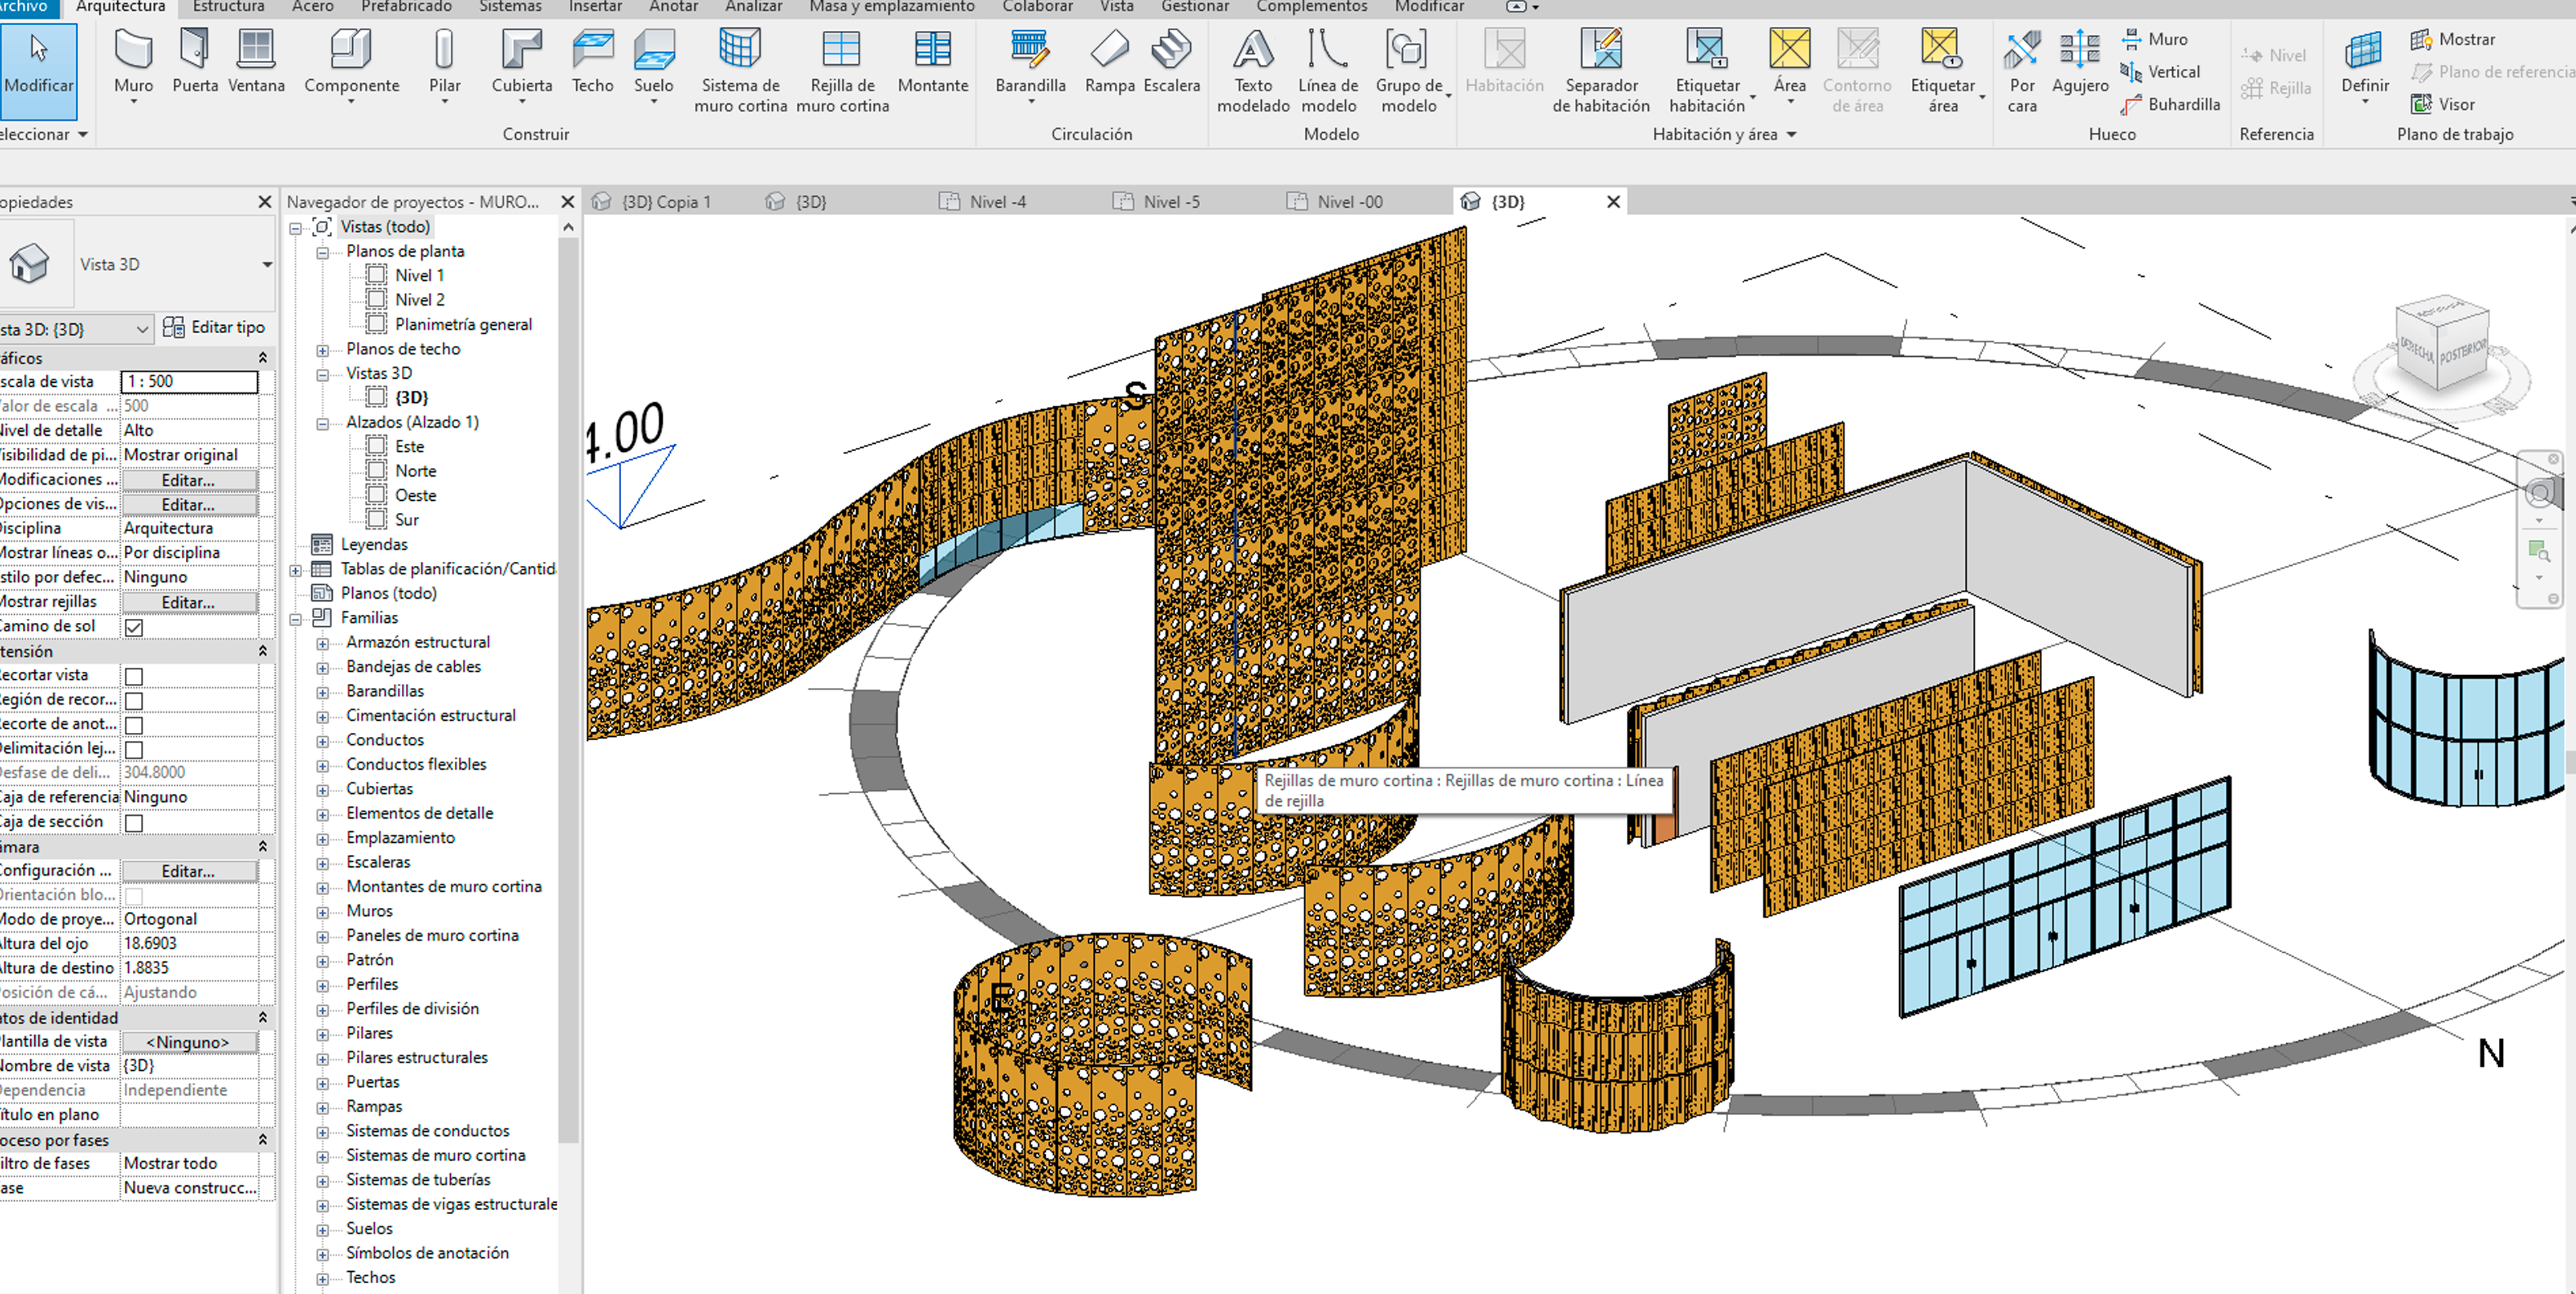Switch to the {3D} Copia 1 view tab
The height and width of the screenshot is (1294, 2576).
[666, 202]
